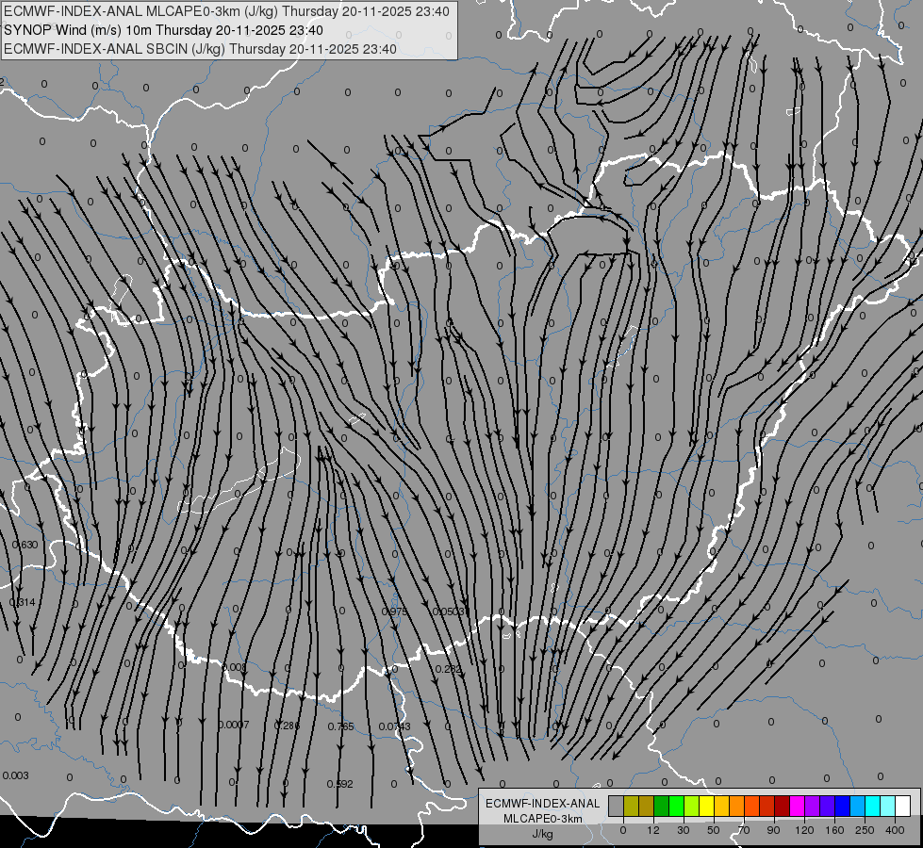Screen dimensions: 923x848
Task: Click the legend scale label '160'
Action: tap(834, 830)
